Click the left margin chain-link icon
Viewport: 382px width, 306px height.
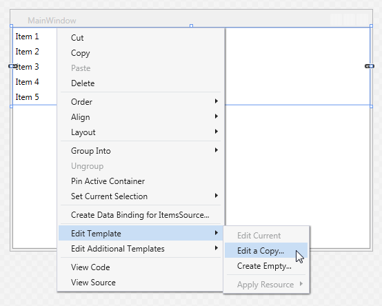click(12, 66)
